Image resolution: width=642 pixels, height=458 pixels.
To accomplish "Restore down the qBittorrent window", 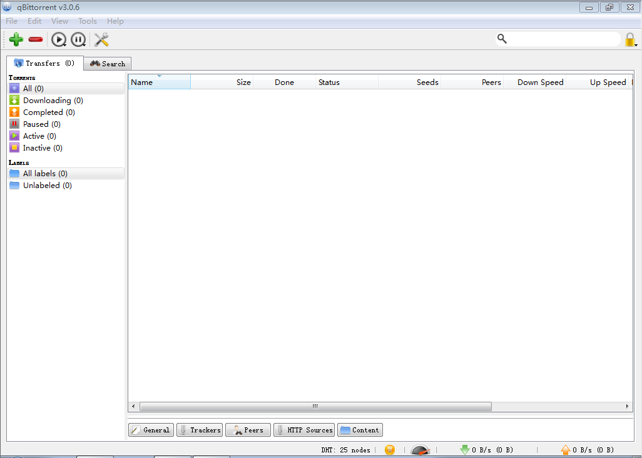I will 609,7.
